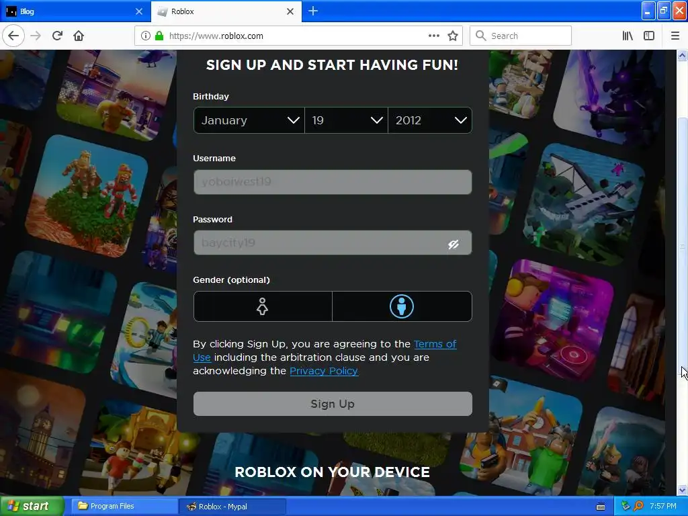Open page actions three-dot menu
This screenshot has height=516, width=688.
pos(433,36)
